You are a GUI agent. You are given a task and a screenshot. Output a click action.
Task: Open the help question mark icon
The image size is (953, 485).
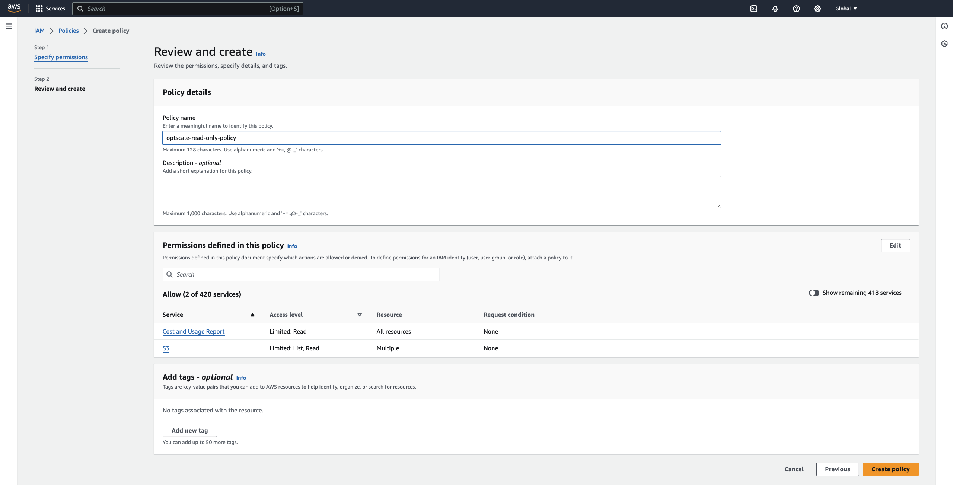click(796, 9)
